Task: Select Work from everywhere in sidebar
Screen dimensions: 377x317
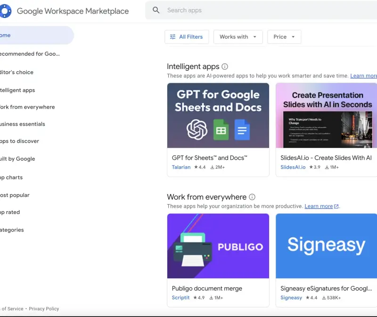Action: click(27, 107)
